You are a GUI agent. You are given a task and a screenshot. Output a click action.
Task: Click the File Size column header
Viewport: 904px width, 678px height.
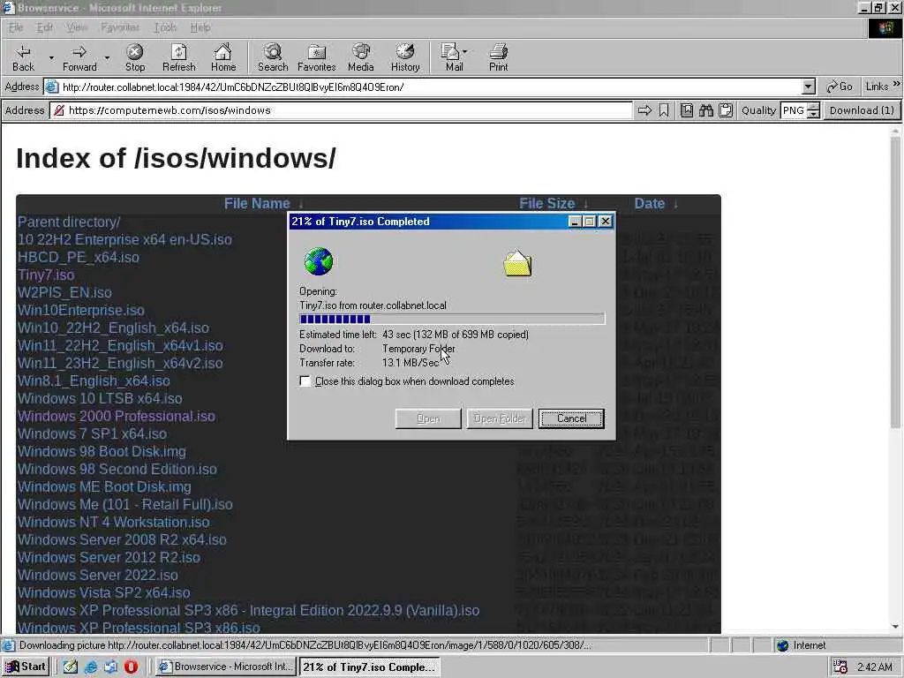tap(546, 204)
